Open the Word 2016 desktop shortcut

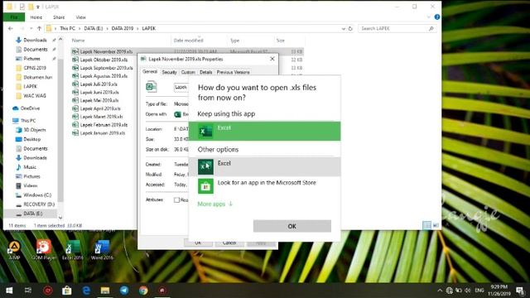point(102,250)
